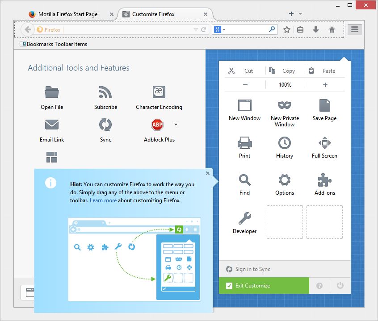The height and width of the screenshot is (321, 378).
Task: Click the Print printer icon
Action: (245, 143)
